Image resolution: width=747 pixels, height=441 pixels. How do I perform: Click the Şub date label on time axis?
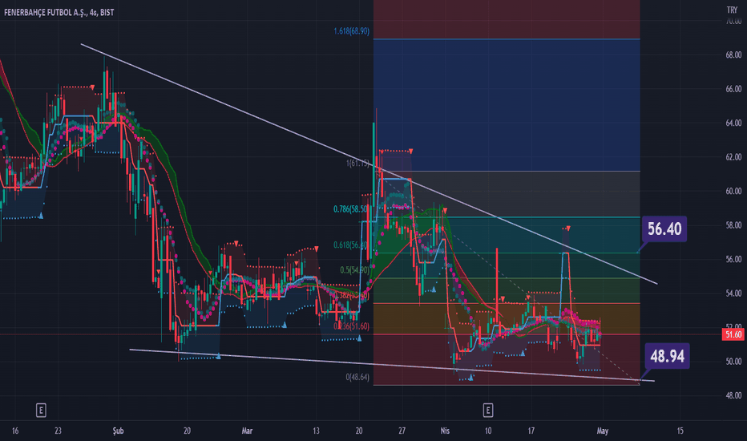(x=118, y=431)
